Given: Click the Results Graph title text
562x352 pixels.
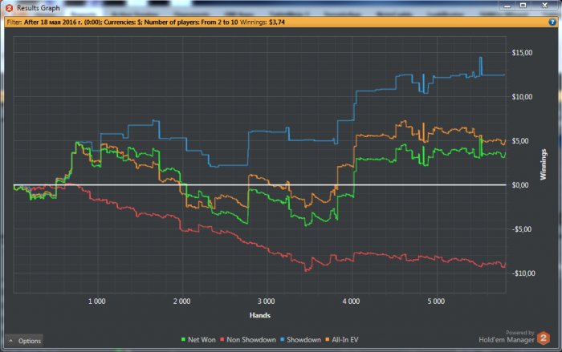Looking at the screenshot, I should [x=39, y=8].
